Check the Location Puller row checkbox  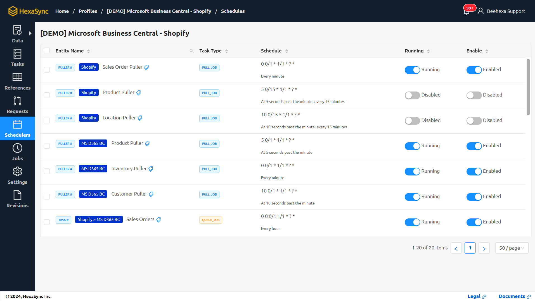(x=47, y=121)
